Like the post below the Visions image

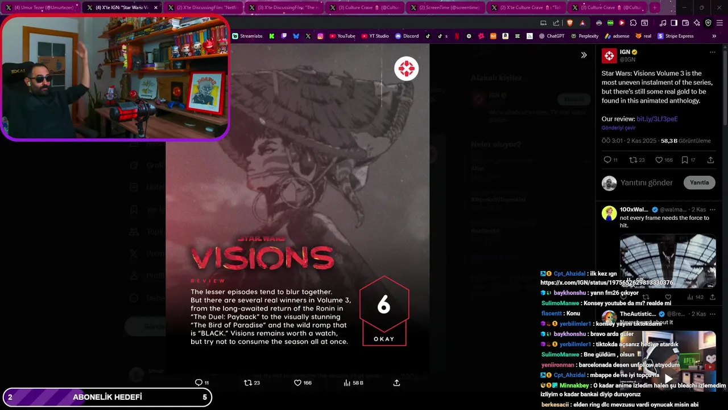pyautogui.click(x=297, y=383)
